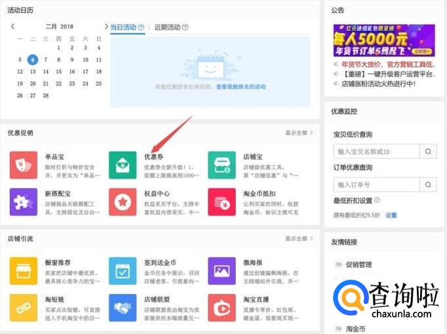The image size is (447, 334).
Task: Go to previous month in calendar
Action: pyautogui.click(x=12, y=26)
